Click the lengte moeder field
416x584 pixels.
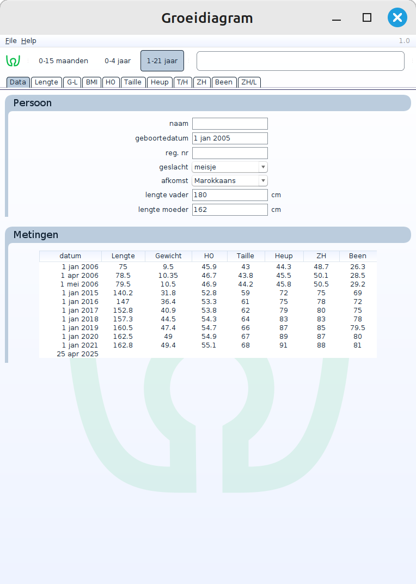click(230, 210)
